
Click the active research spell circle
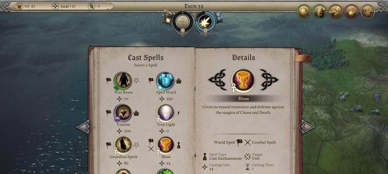(205, 22)
